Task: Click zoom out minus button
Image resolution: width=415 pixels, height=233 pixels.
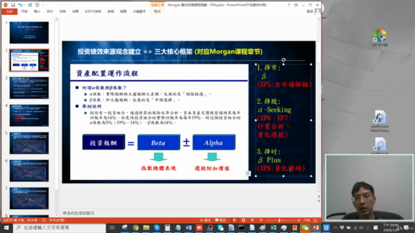Action: point(268,220)
